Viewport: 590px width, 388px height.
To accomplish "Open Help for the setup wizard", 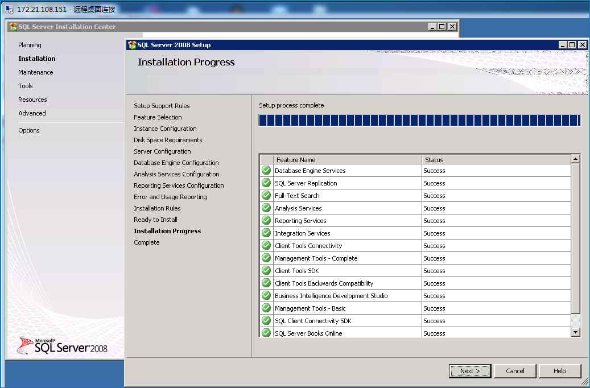I will click(559, 371).
